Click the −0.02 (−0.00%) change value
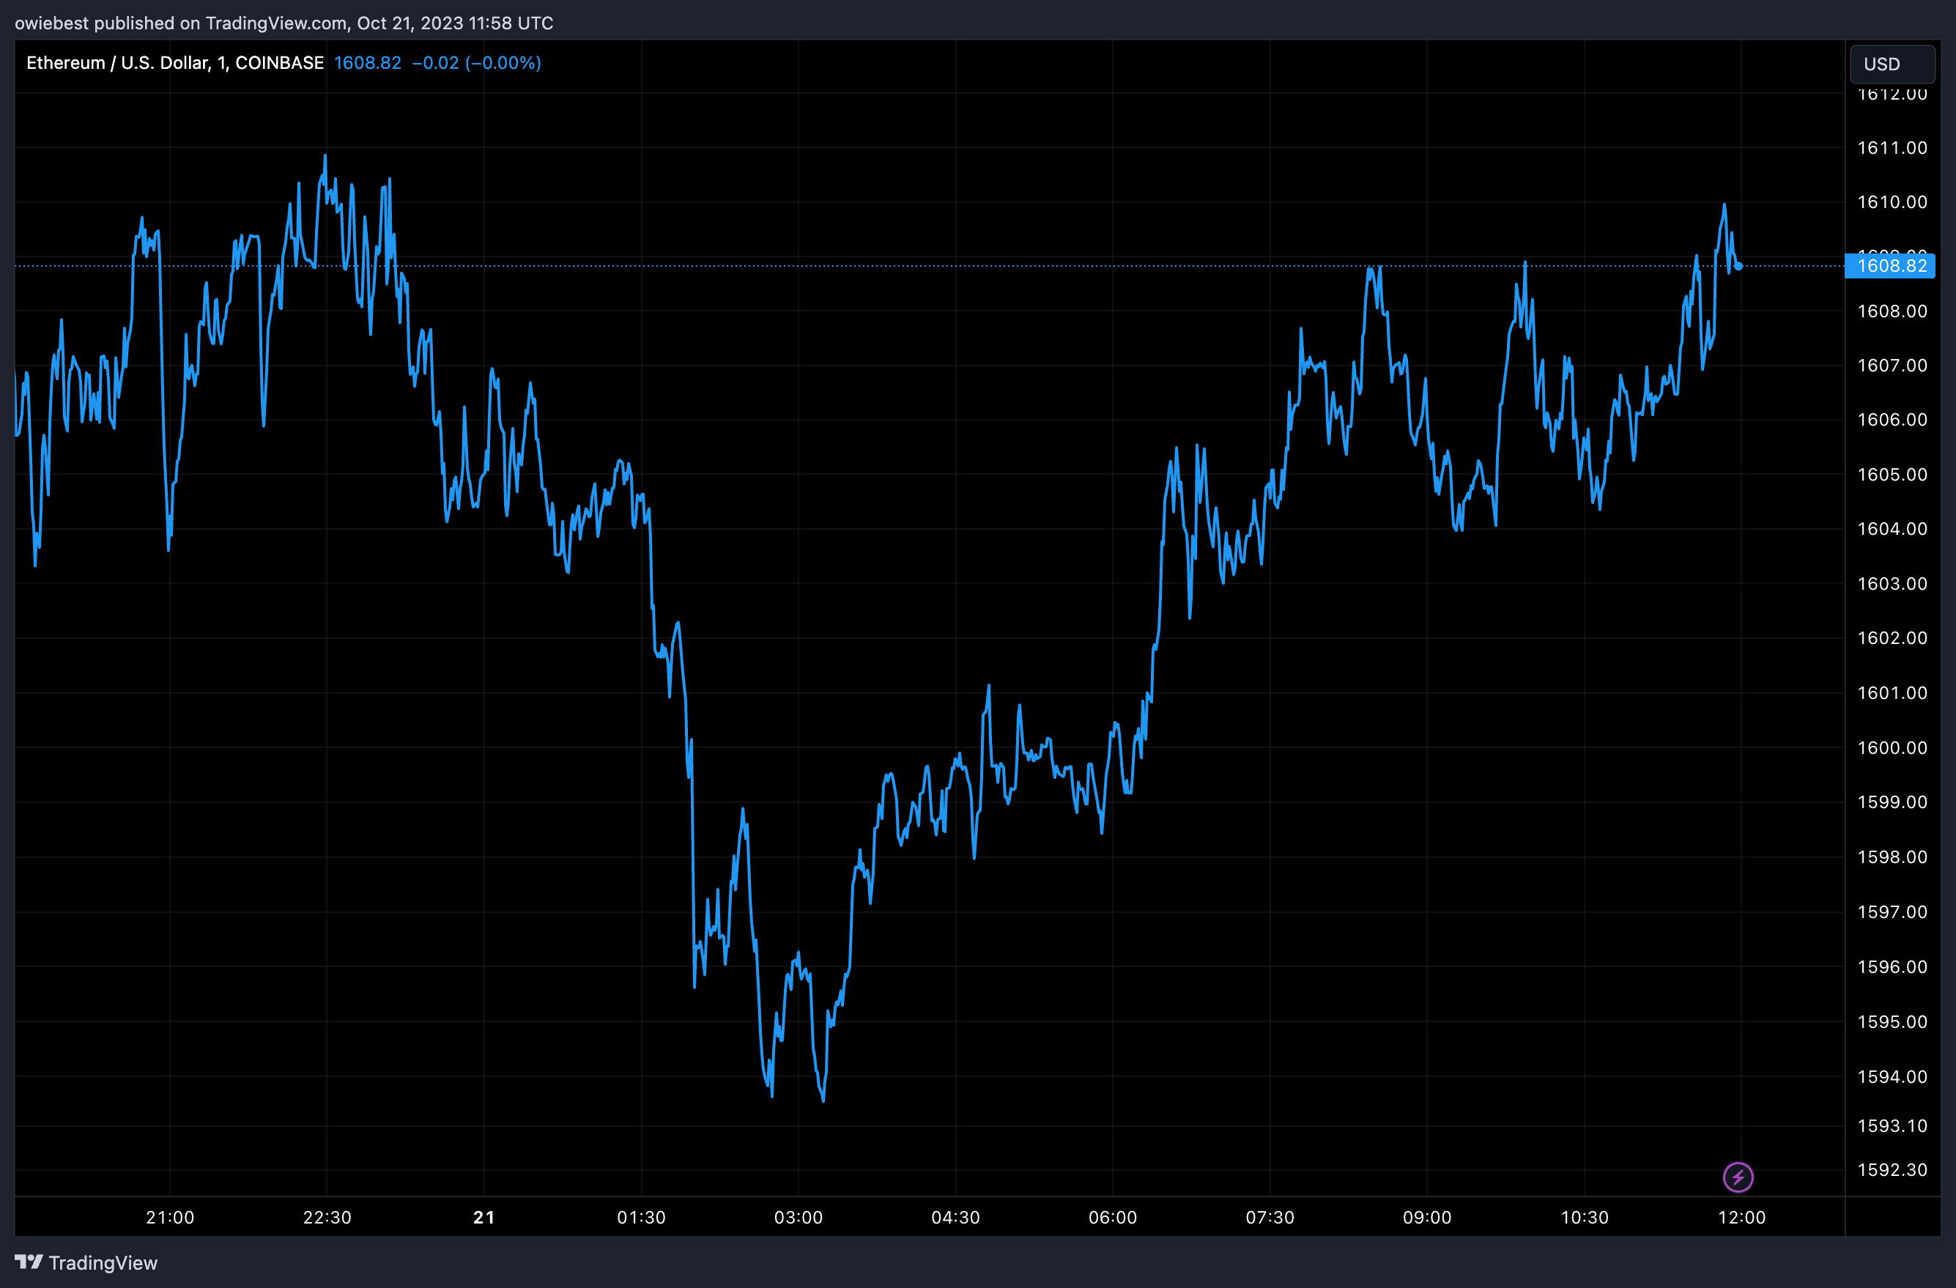 click(476, 63)
